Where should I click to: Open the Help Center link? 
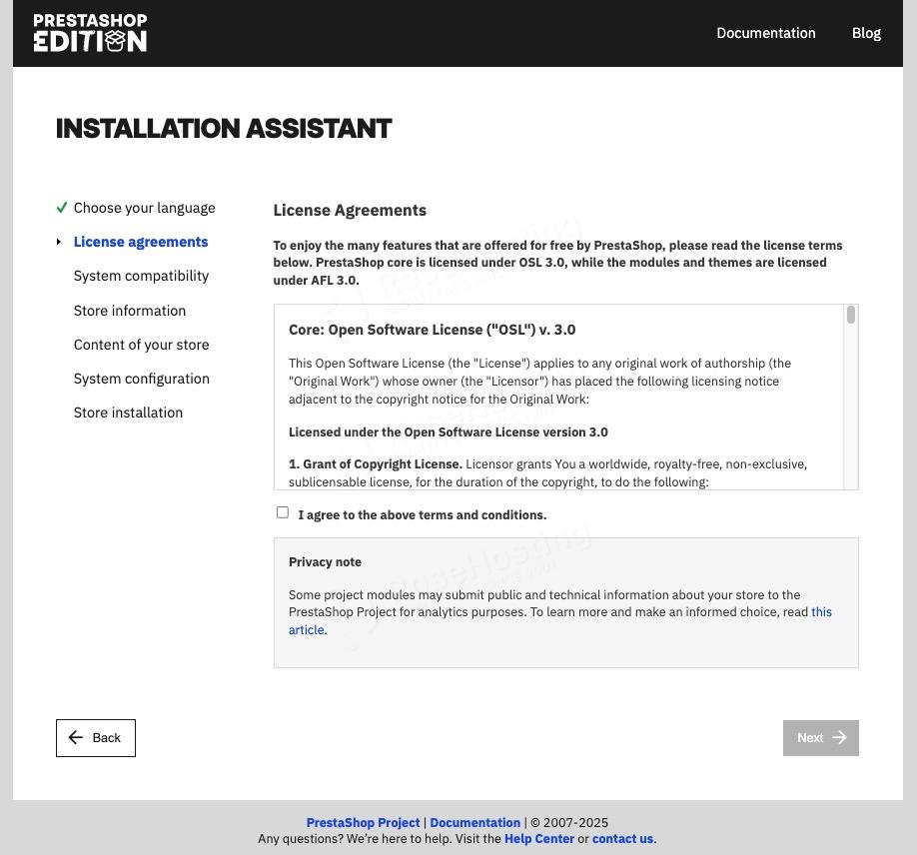pos(539,839)
